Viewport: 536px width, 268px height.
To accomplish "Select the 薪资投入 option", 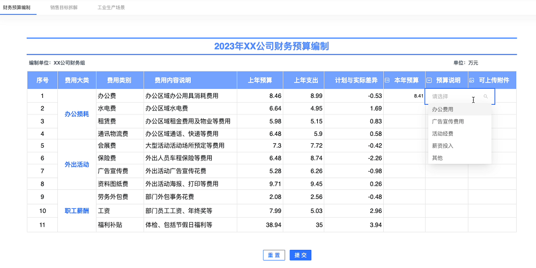I will (442, 146).
